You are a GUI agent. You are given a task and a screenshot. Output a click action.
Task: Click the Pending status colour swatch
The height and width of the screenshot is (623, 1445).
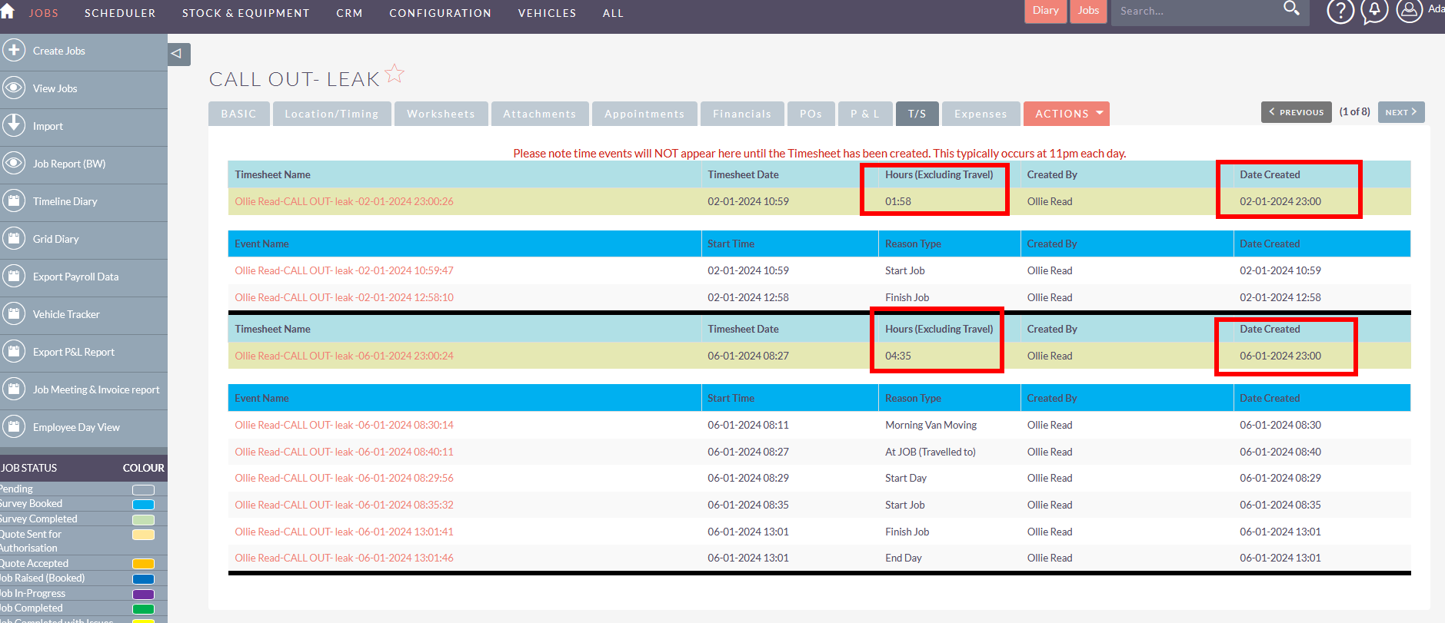pyautogui.click(x=143, y=490)
